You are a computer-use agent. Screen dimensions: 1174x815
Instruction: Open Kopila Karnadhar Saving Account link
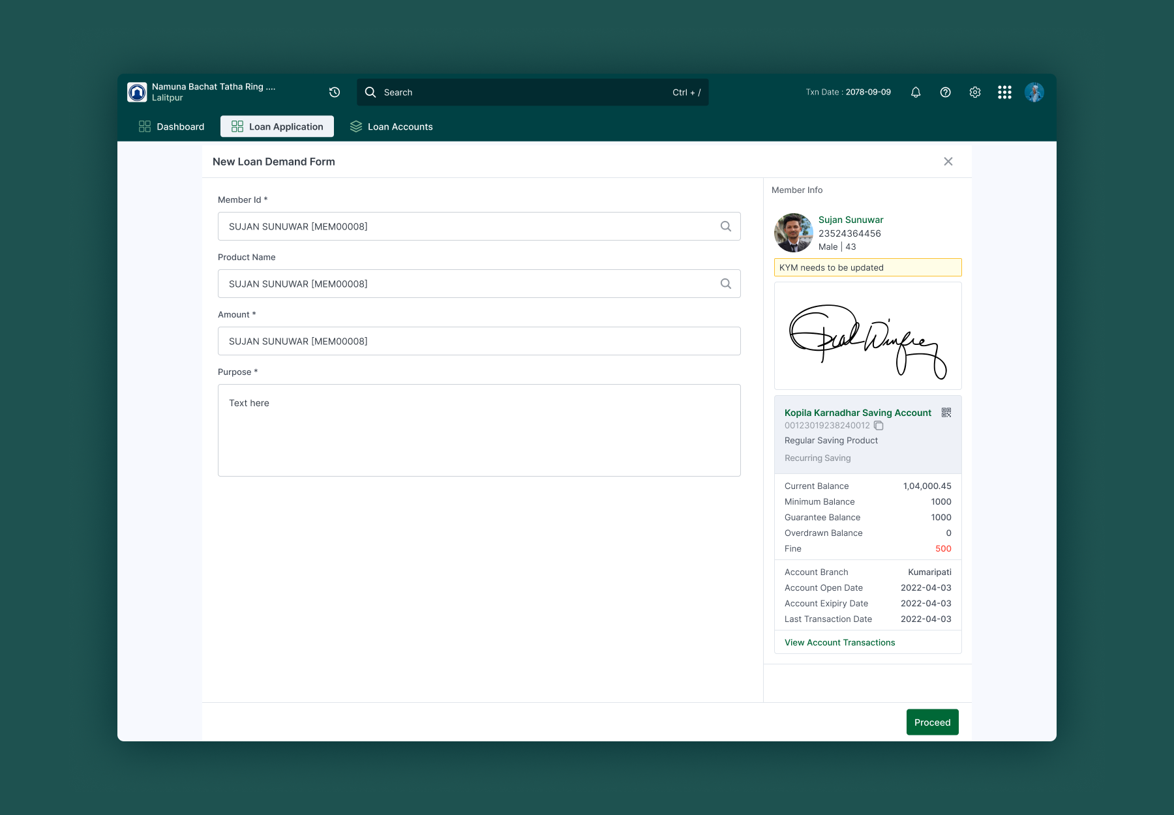(858, 413)
